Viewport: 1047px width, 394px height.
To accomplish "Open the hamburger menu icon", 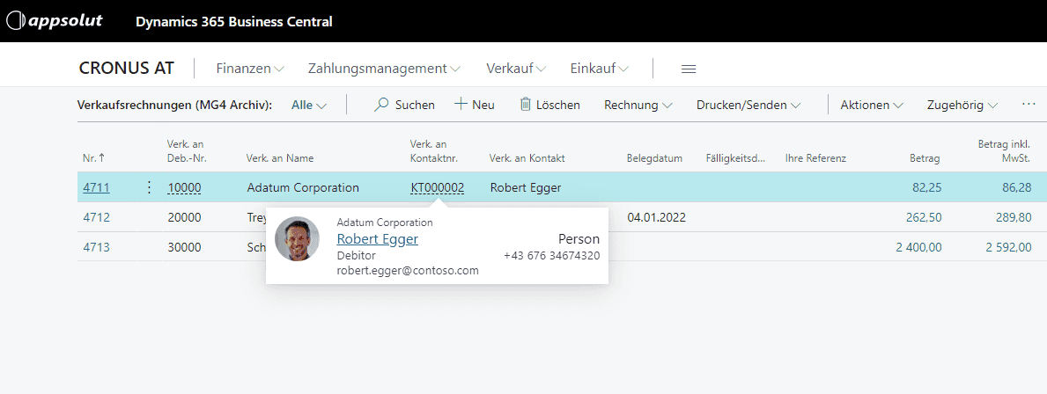I will [x=689, y=69].
